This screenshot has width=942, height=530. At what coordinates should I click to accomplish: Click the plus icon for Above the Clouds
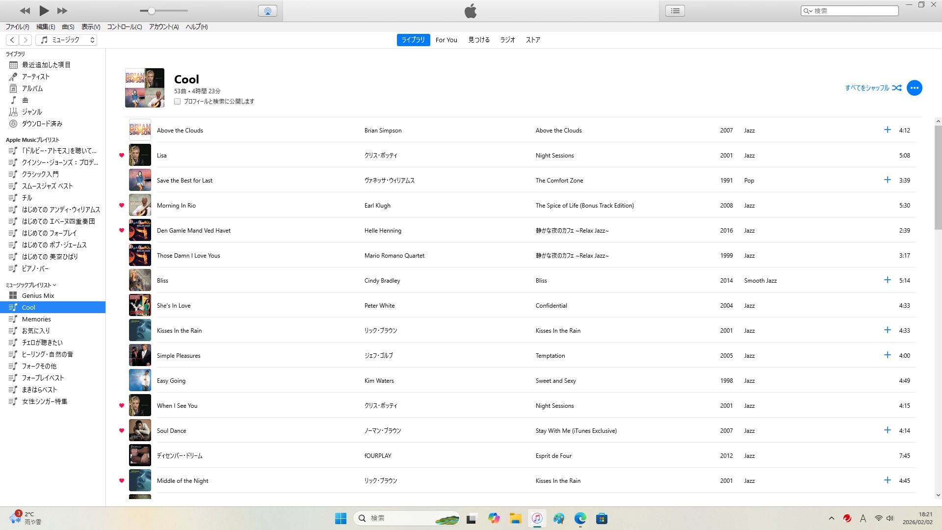tap(887, 130)
